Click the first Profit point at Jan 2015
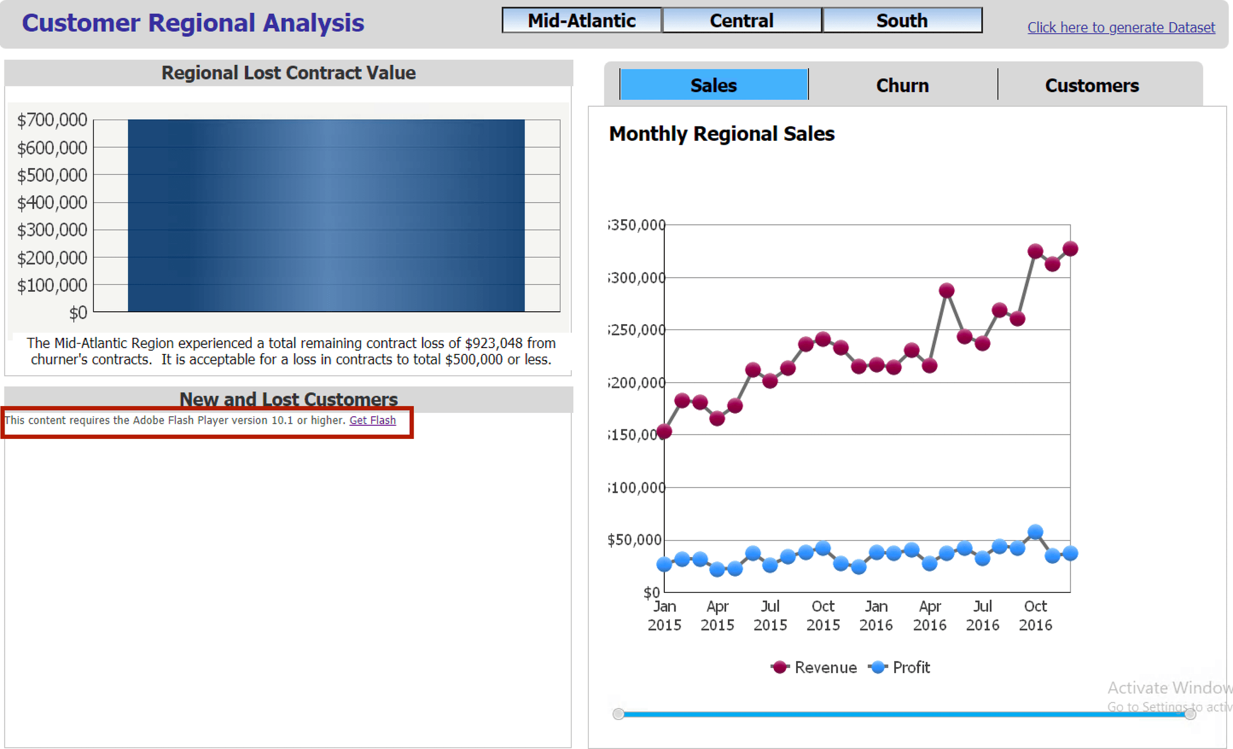Screen dimensions: 1233x749 664,564
